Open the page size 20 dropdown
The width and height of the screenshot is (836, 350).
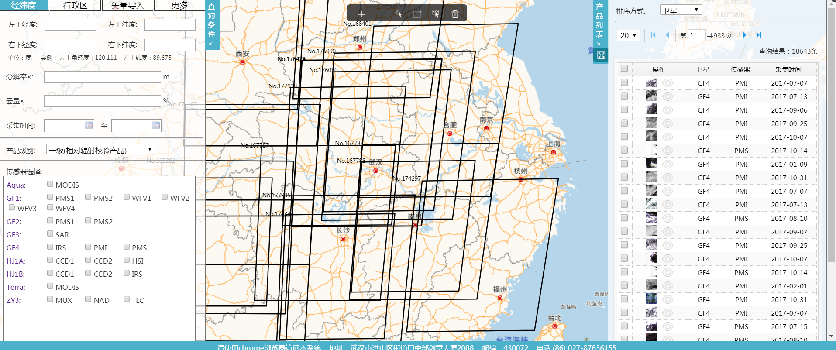click(x=628, y=35)
